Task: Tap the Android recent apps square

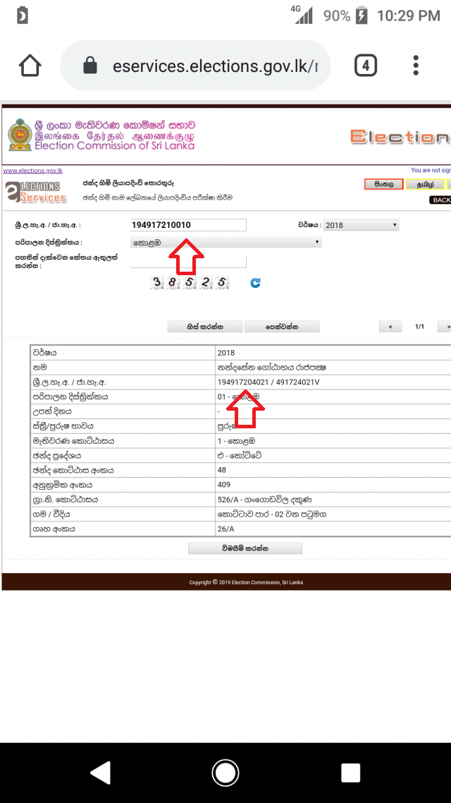Action: click(350, 773)
